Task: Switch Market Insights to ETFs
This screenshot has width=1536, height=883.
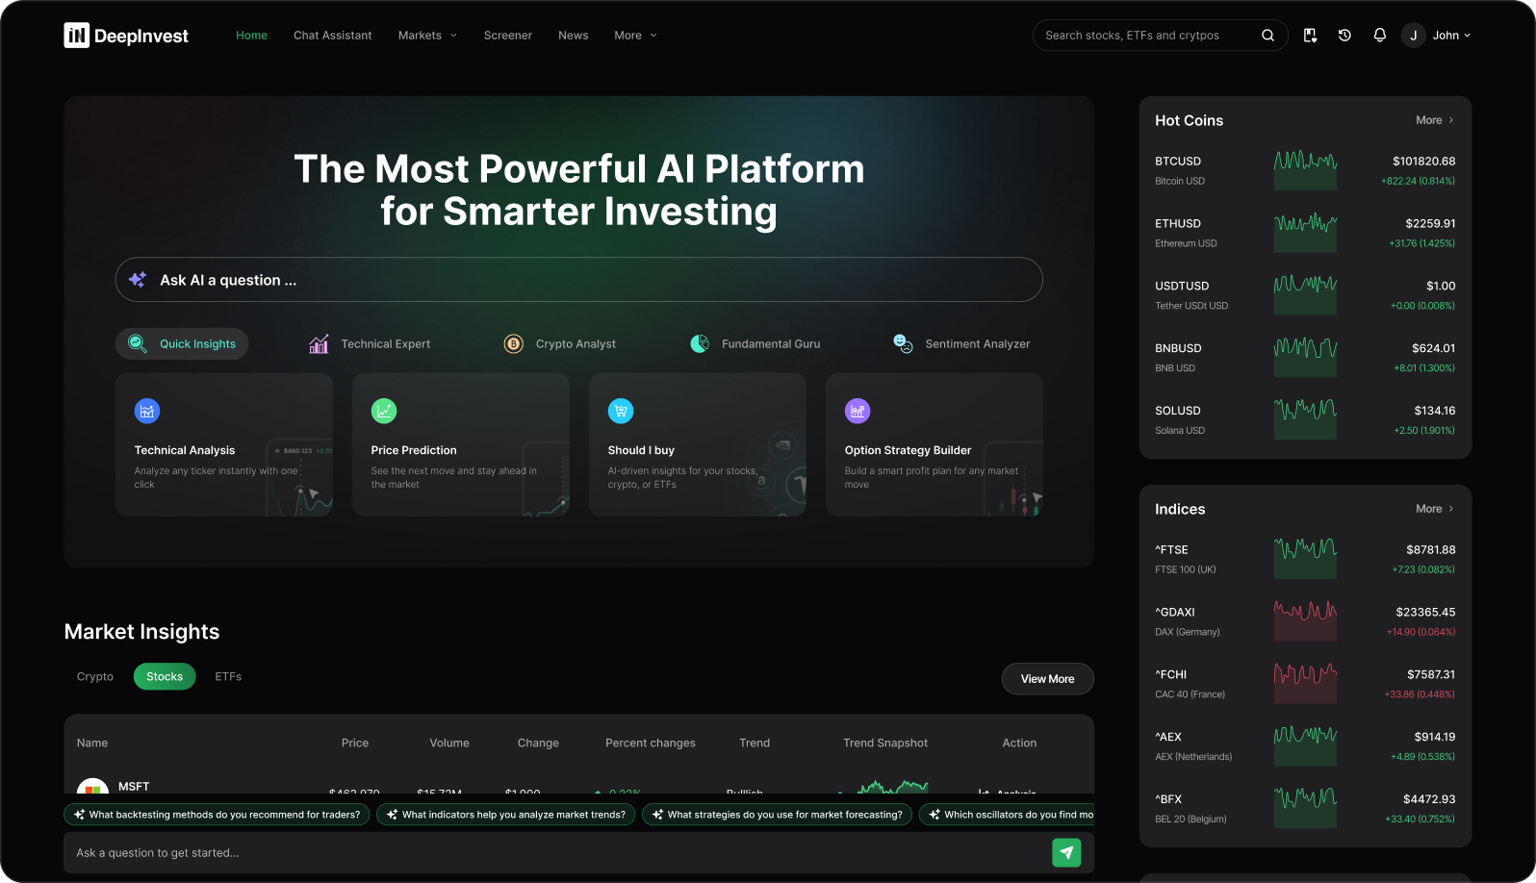Action: click(228, 677)
